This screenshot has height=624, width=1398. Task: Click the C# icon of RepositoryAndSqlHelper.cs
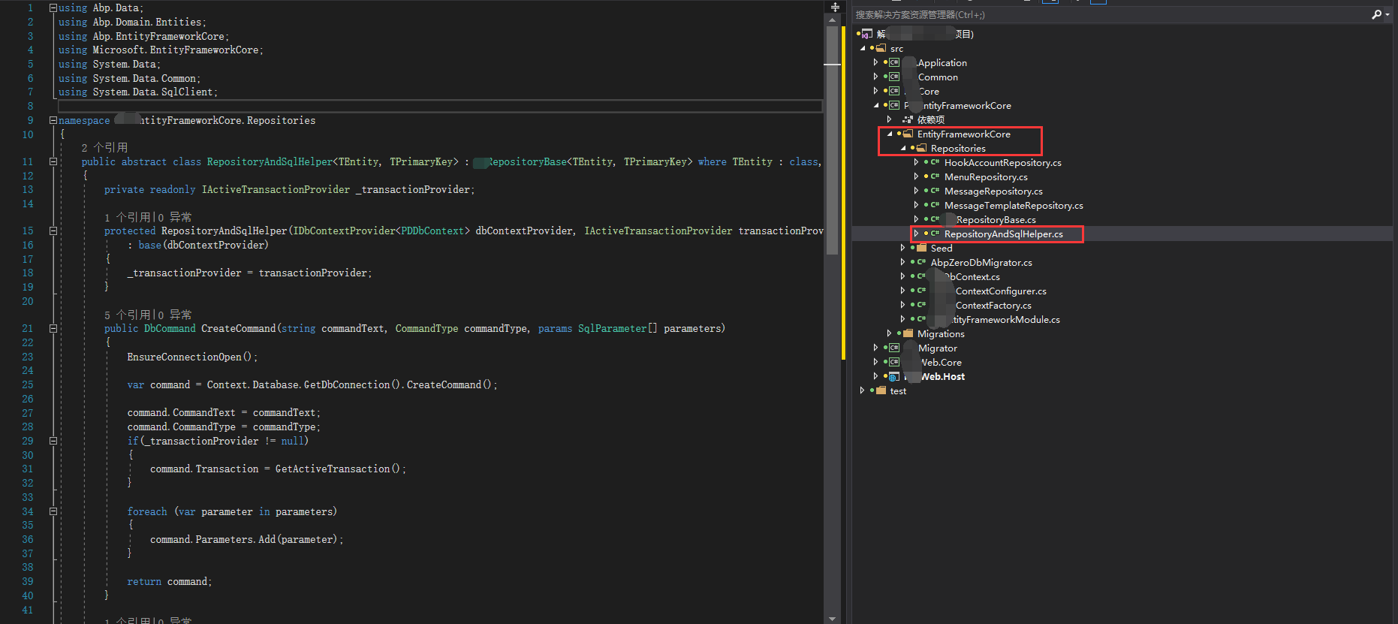(935, 234)
